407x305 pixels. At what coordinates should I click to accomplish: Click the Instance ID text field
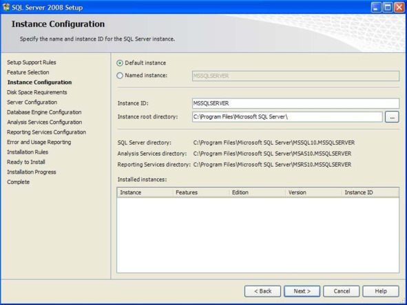pos(295,103)
